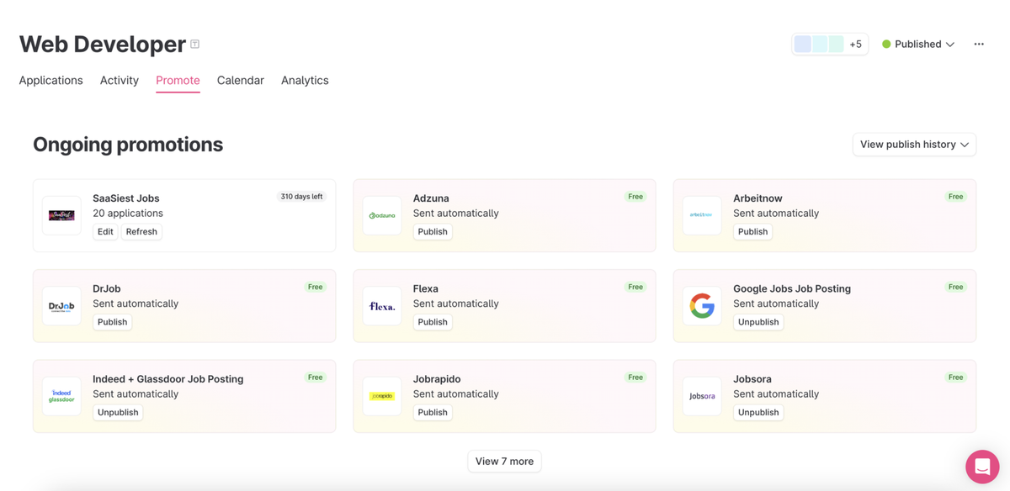The image size is (1010, 491).
Task: Open the pink chat support widget
Action: tap(981, 466)
